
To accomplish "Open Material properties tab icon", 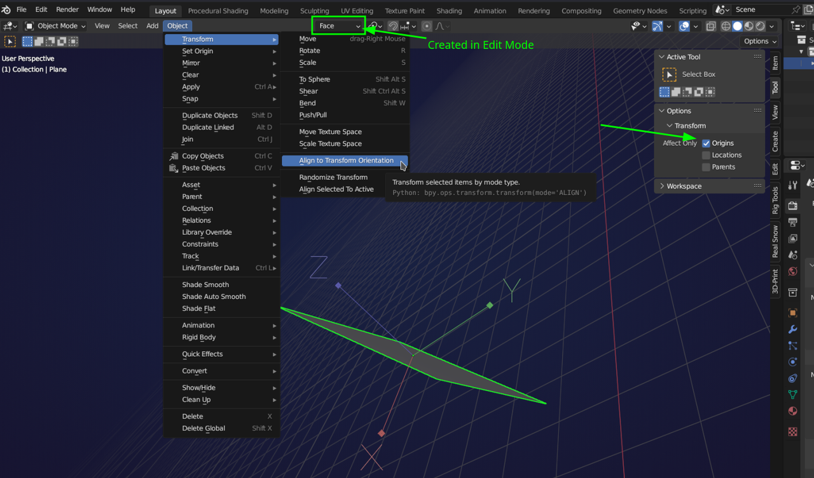I will pos(792,411).
